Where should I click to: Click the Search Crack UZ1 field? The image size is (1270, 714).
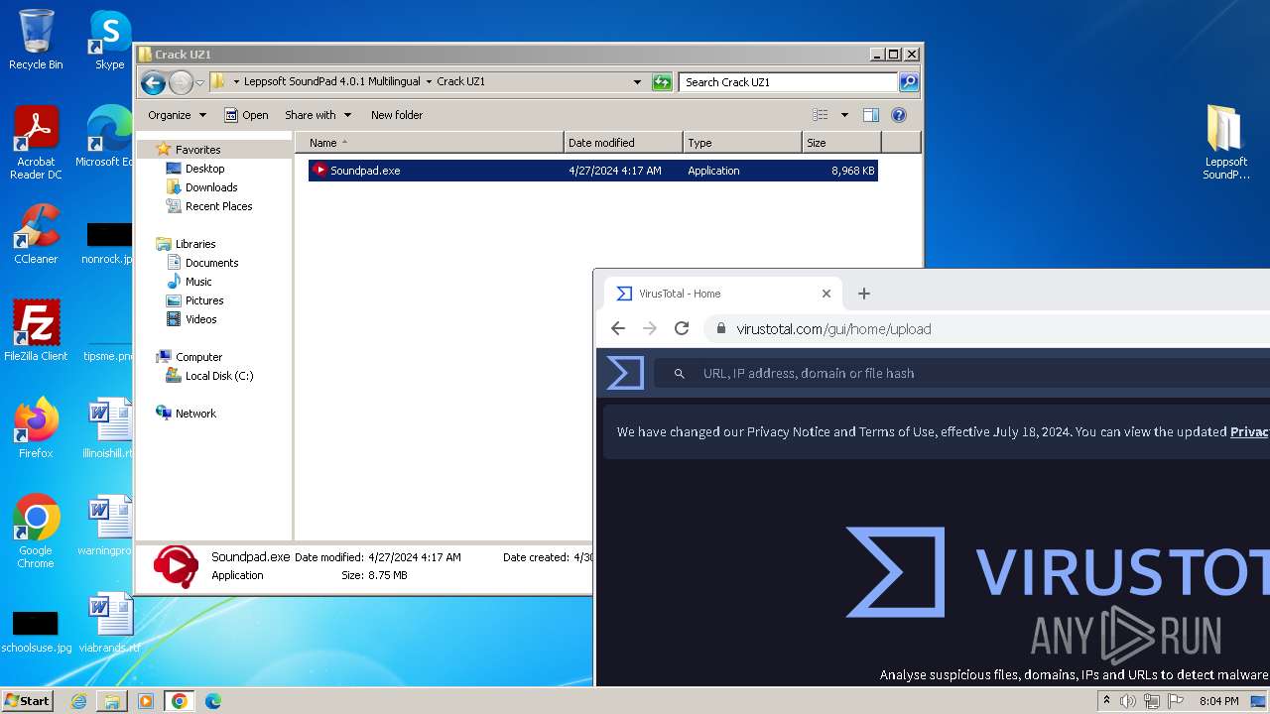pos(789,82)
